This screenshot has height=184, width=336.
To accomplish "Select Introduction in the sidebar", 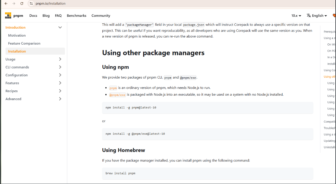I will click(x=15, y=27).
